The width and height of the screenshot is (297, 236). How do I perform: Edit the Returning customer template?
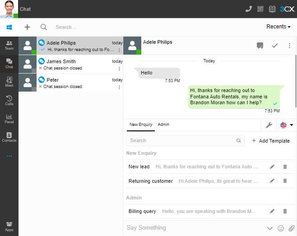click(x=272, y=181)
